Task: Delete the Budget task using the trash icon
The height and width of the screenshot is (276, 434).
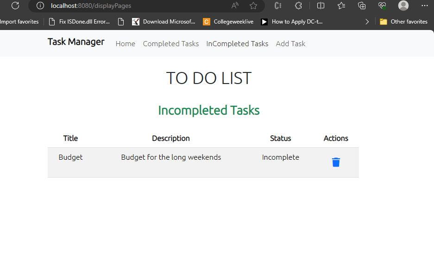Action: [x=335, y=162]
